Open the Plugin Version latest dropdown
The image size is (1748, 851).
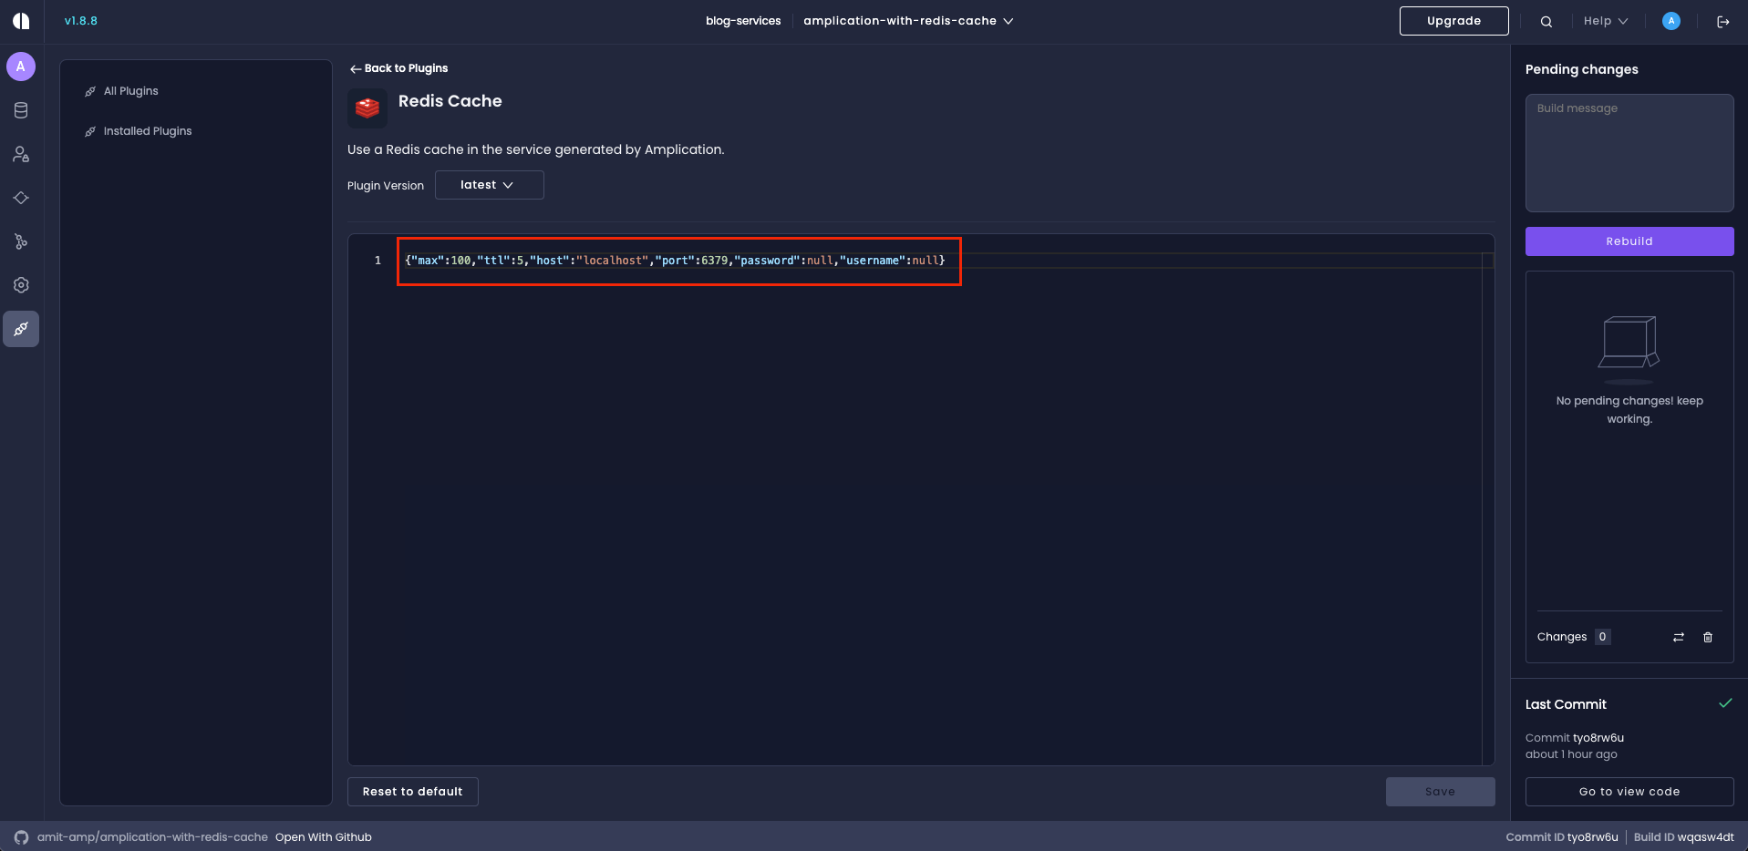(x=489, y=185)
